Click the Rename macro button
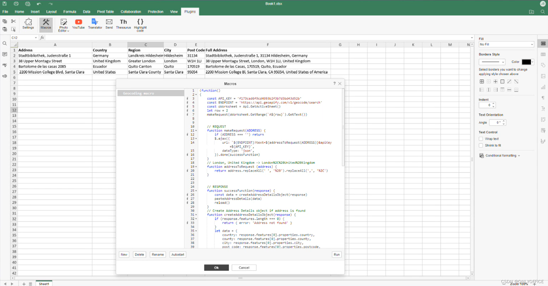Image resolution: width=548 pixels, height=286 pixels. pyautogui.click(x=158, y=255)
